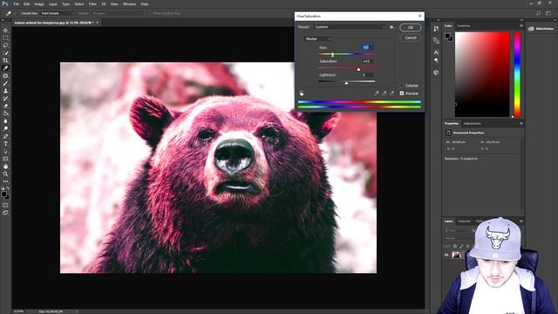Image resolution: width=558 pixels, height=314 pixels.
Task: Click the search icon in options bar
Action: (539, 13)
